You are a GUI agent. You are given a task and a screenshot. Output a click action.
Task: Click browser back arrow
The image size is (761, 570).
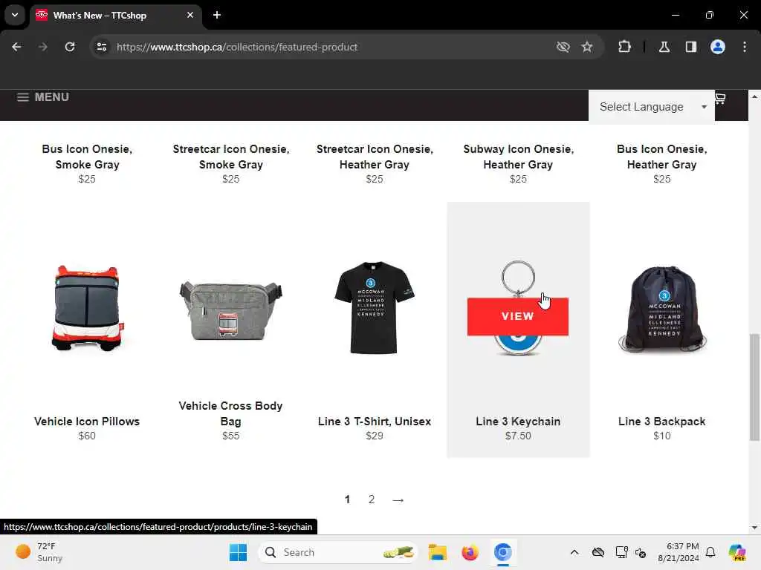[16, 47]
